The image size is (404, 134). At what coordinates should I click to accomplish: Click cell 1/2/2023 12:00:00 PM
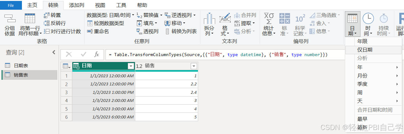click(x=104, y=84)
